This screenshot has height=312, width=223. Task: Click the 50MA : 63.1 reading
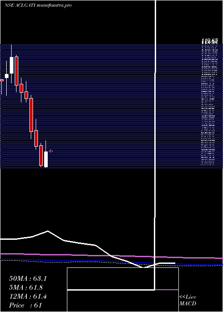click(28, 279)
